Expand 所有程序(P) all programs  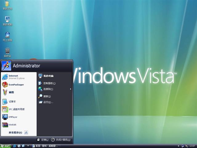[18, 133]
